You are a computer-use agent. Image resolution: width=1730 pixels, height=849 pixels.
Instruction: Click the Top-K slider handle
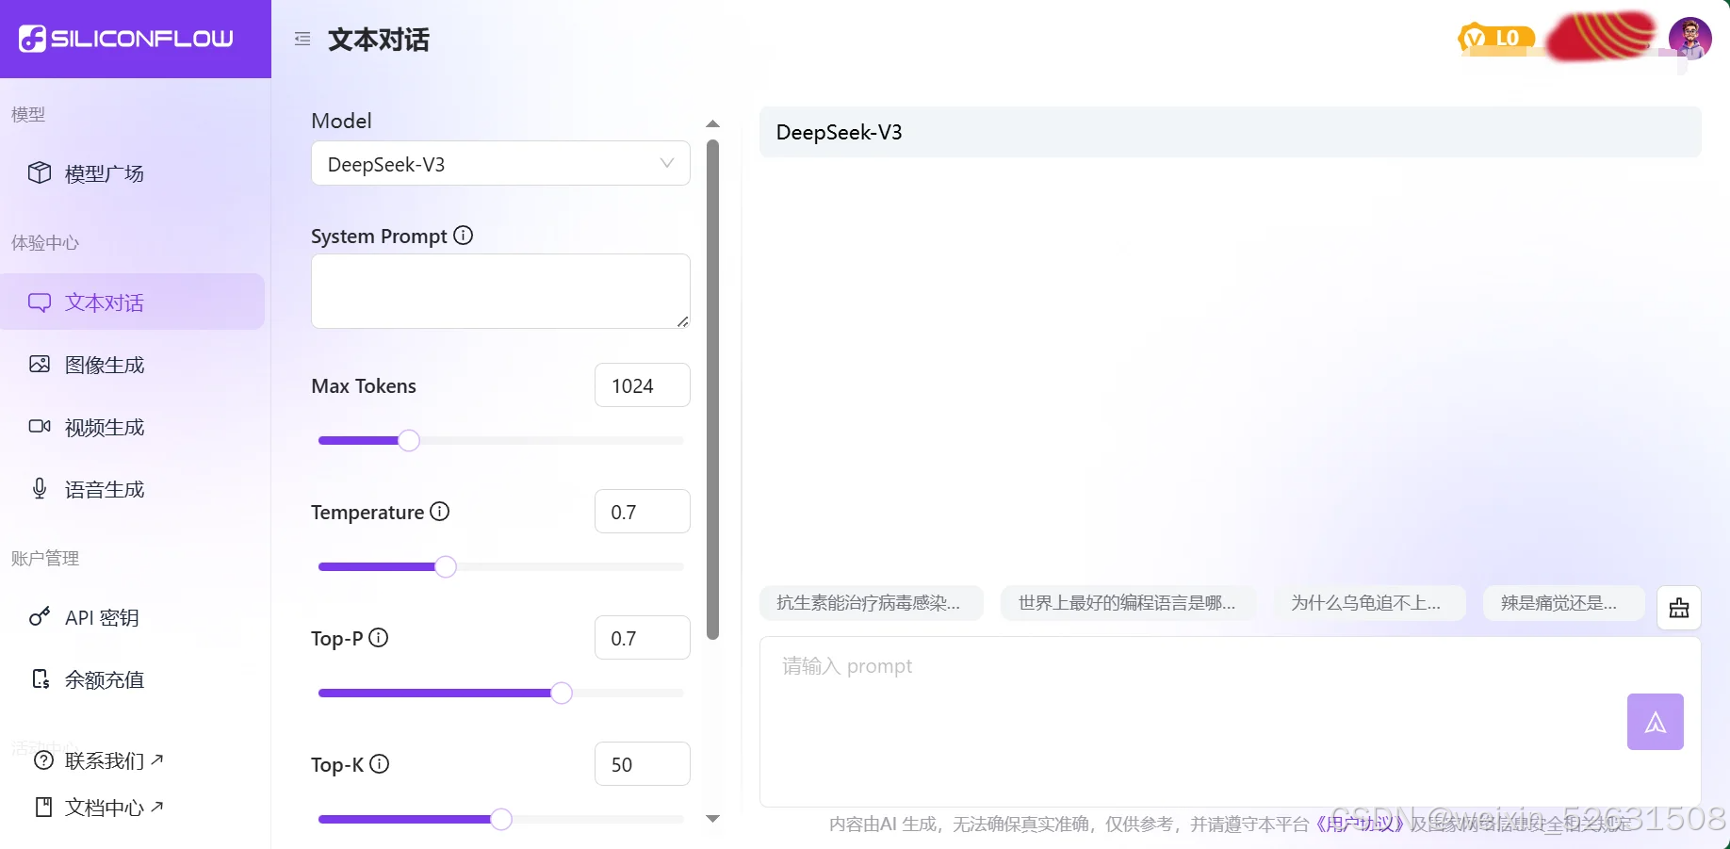coord(501,819)
